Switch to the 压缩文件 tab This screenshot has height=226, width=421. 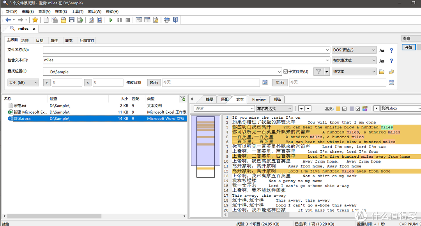tap(87, 40)
